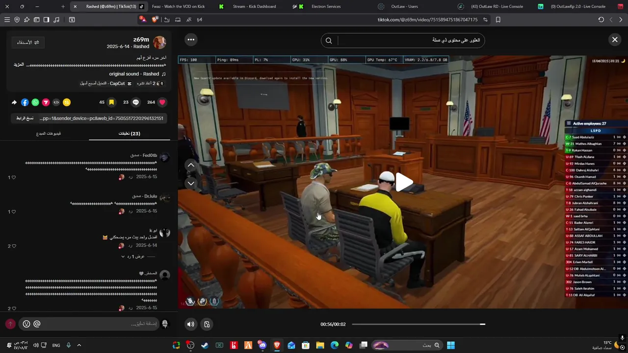Screen dimensions: 628x353
Task: Open a new browser tab
Action: pyautogui.click(x=63, y=6)
